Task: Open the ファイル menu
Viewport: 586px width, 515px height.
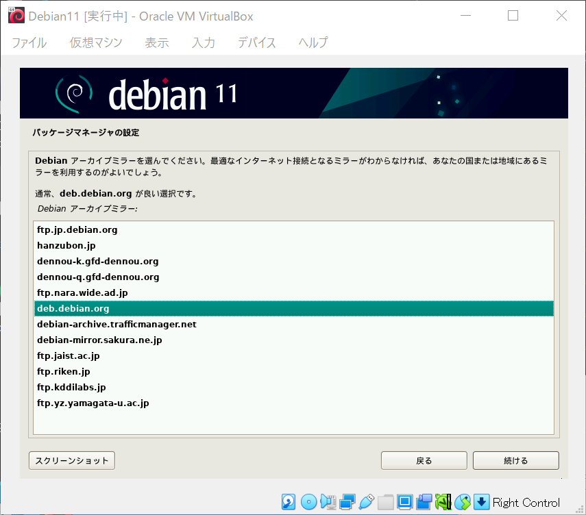Action: pos(29,42)
